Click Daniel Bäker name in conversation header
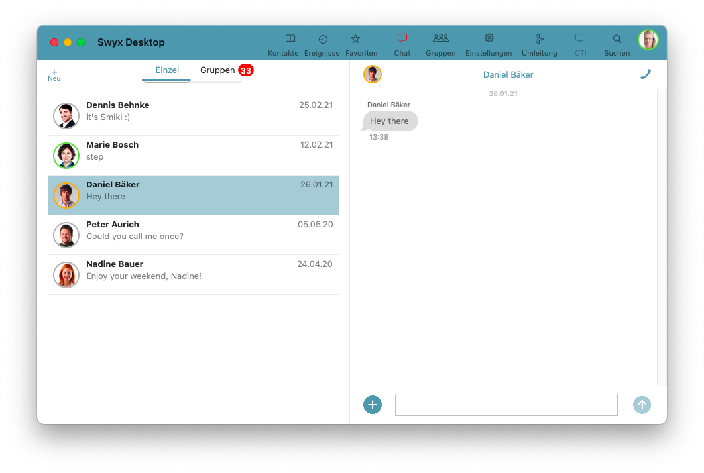The width and height of the screenshot is (704, 473). pyautogui.click(x=508, y=74)
